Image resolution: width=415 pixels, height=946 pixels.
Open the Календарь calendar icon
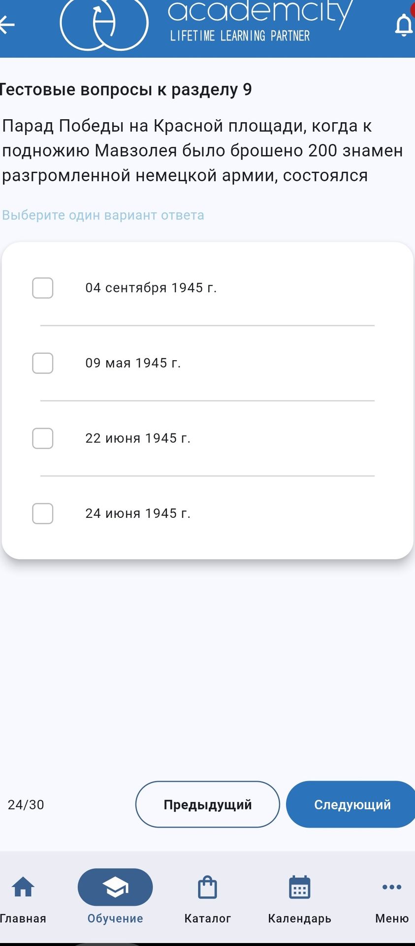point(299,887)
